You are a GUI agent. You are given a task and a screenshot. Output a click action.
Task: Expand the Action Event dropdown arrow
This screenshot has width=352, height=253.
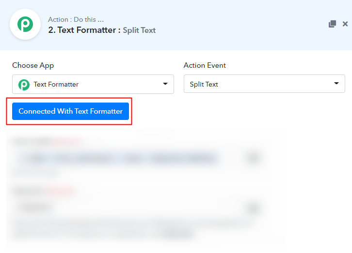(336, 83)
